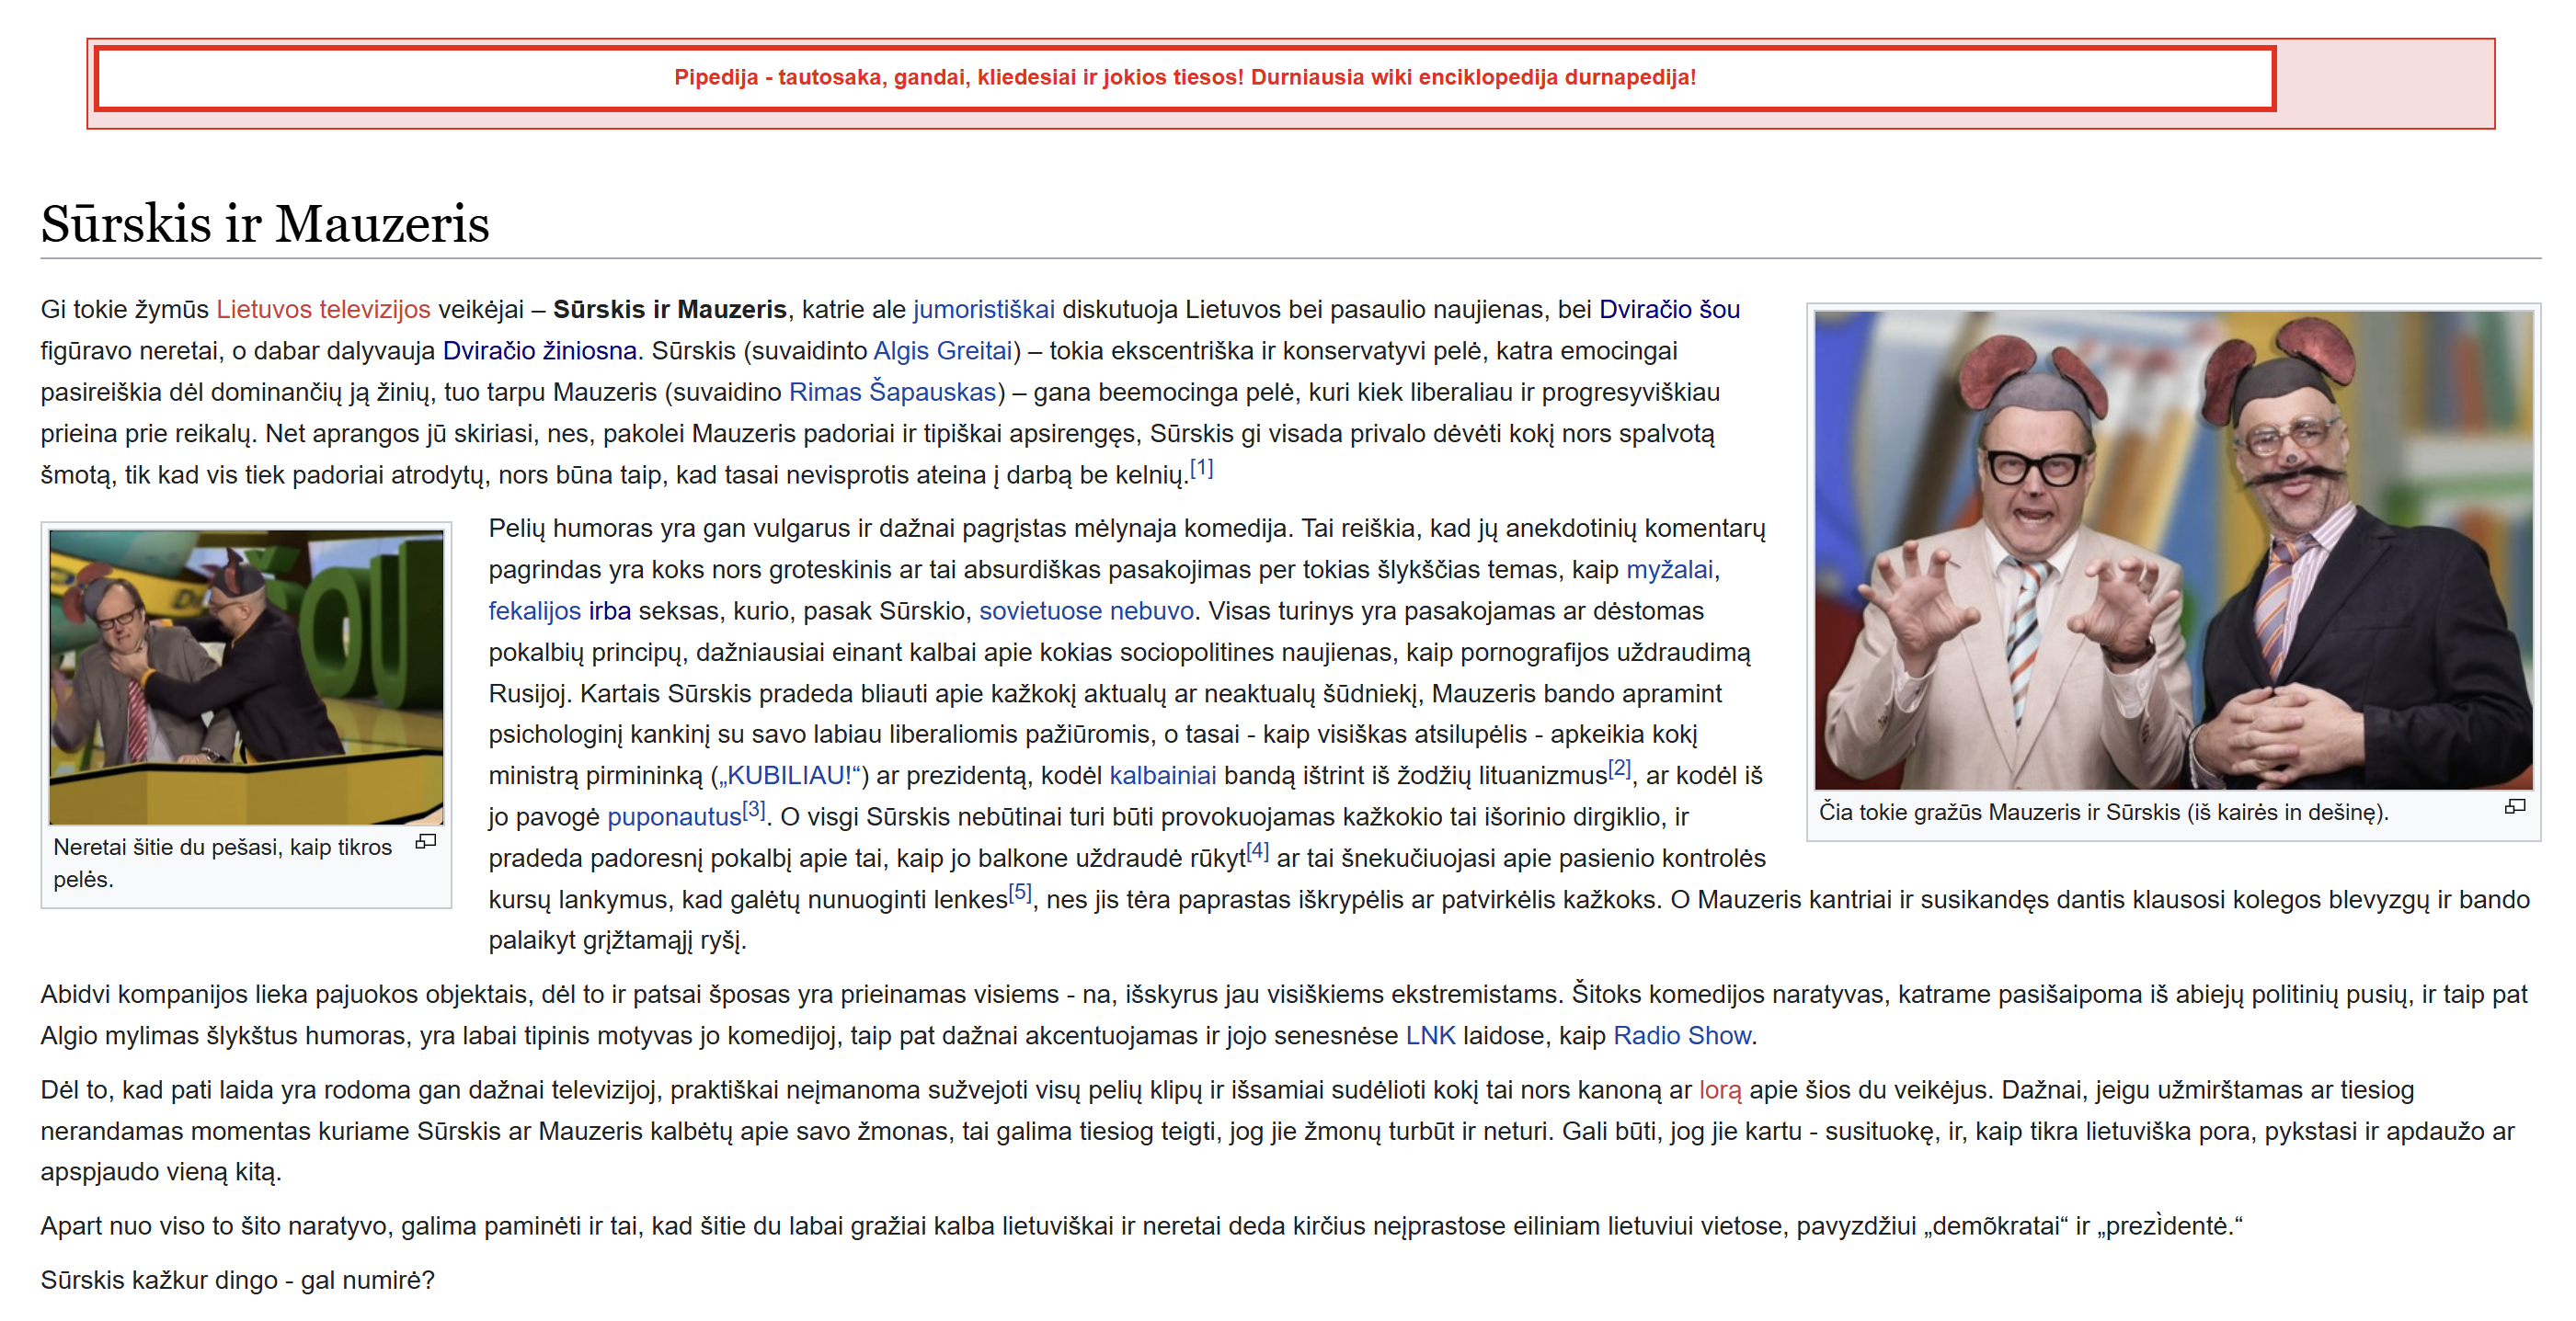Viewport: 2576px width, 1321px height.
Task: Open the Dviračio šou link
Action: point(1668,310)
